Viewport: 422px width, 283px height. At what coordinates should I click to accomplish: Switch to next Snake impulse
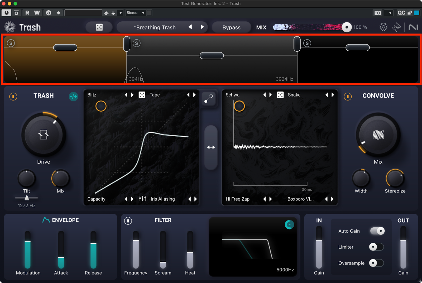[333, 95]
